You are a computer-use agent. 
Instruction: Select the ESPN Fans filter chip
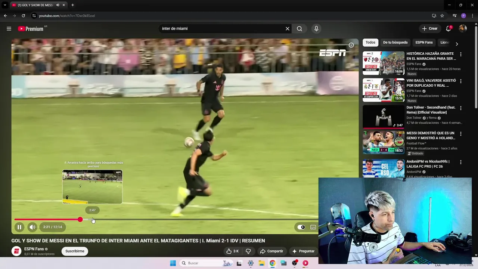(x=424, y=43)
